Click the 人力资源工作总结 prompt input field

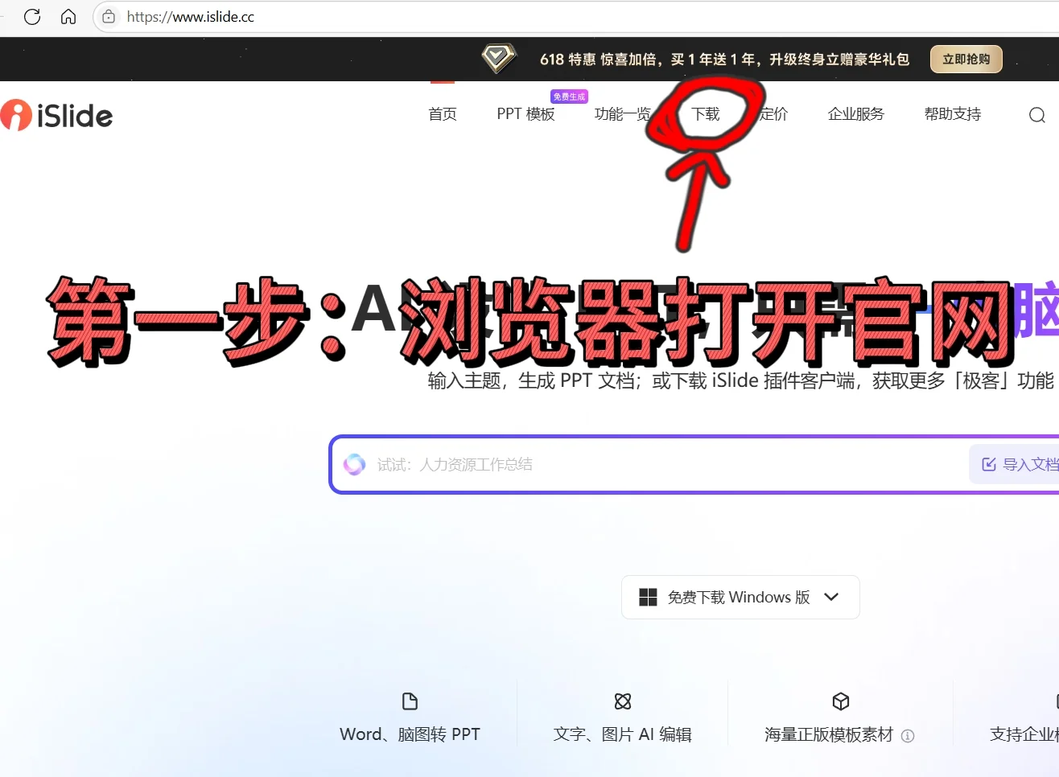[563, 464]
